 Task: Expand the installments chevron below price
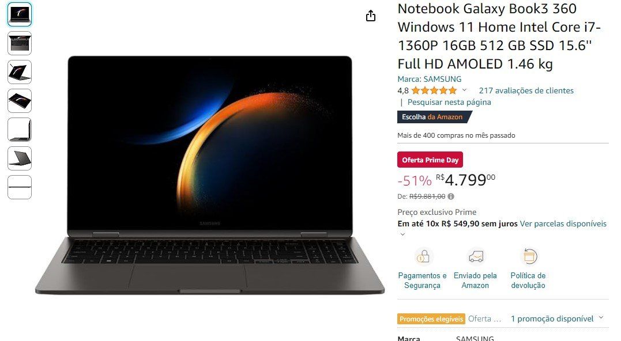[x=402, y=234]
